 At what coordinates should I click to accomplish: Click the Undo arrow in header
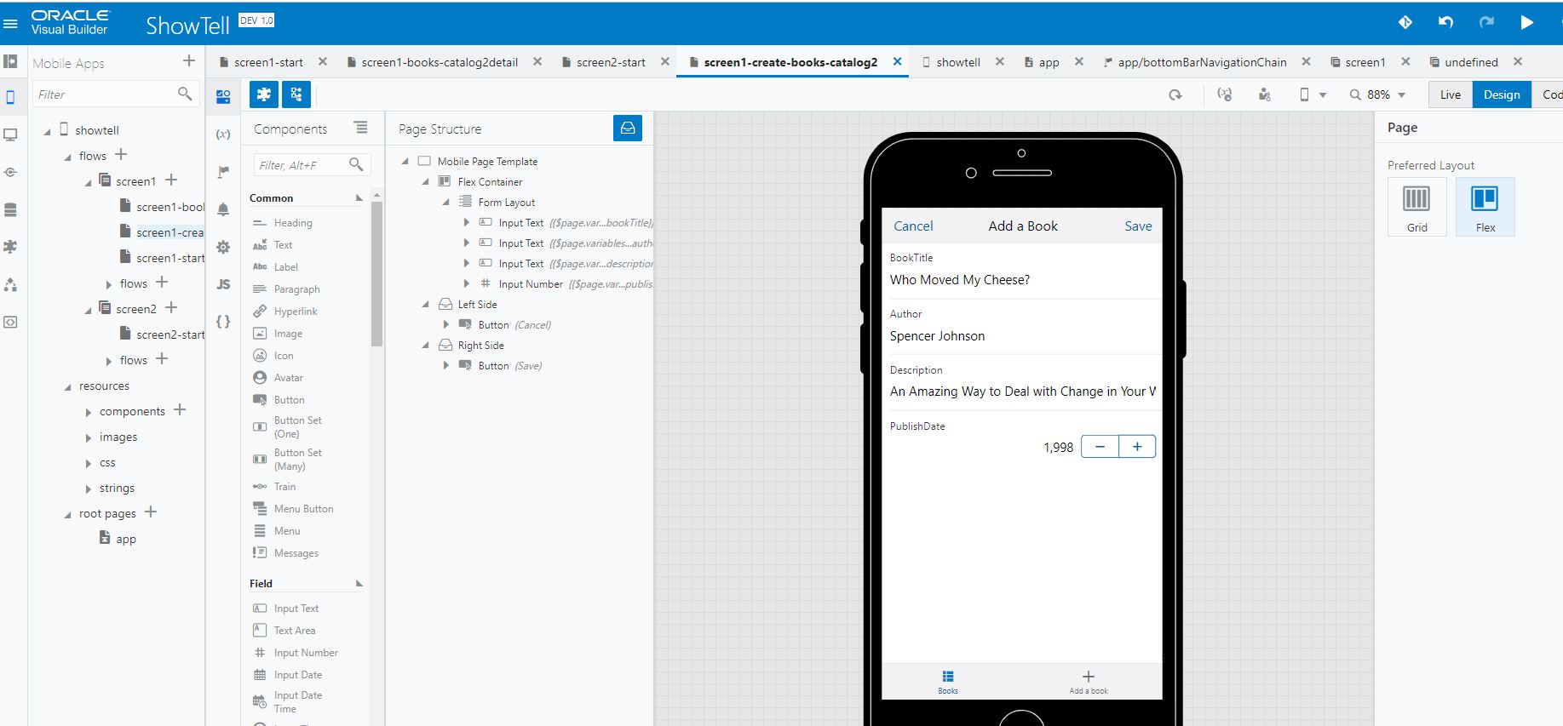(1445, 22)
